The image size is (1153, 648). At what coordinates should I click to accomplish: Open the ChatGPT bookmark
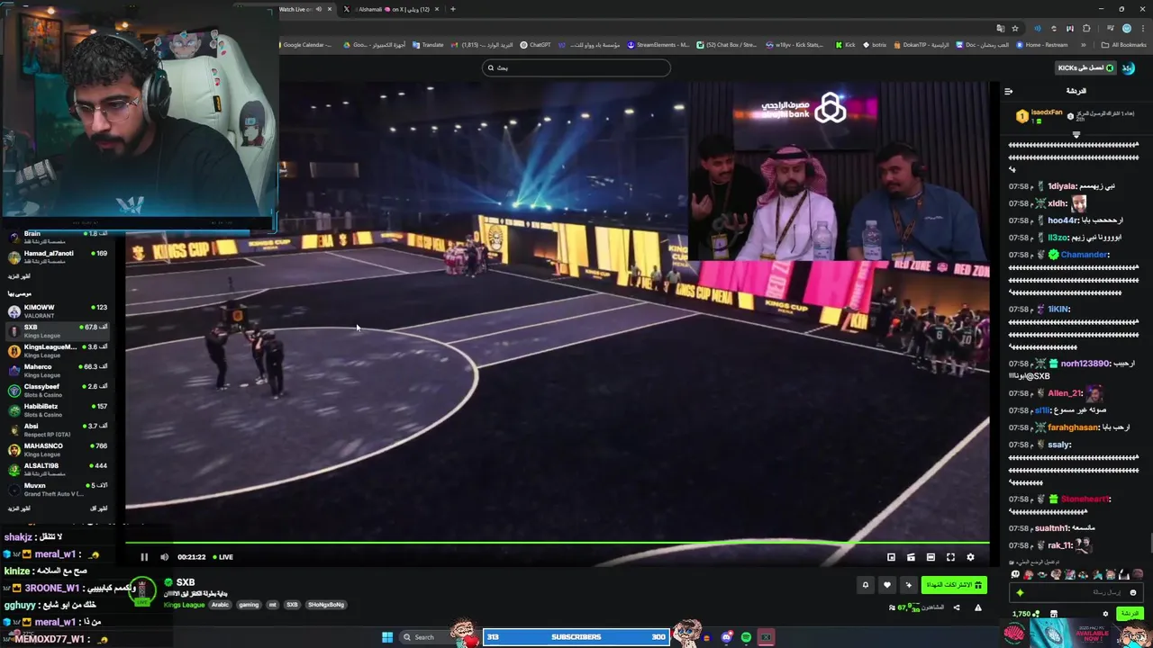click(x=535, y=45)
